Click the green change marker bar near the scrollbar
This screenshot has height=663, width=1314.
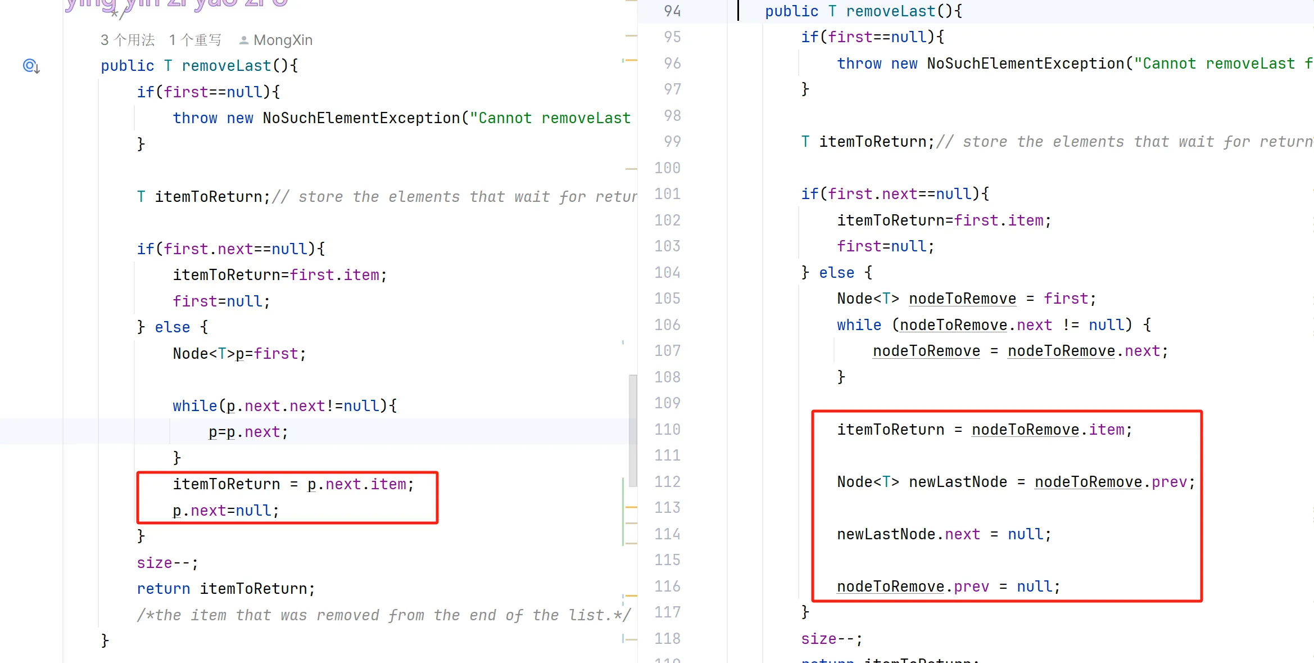pyautogui.click(x=623, y=512)
